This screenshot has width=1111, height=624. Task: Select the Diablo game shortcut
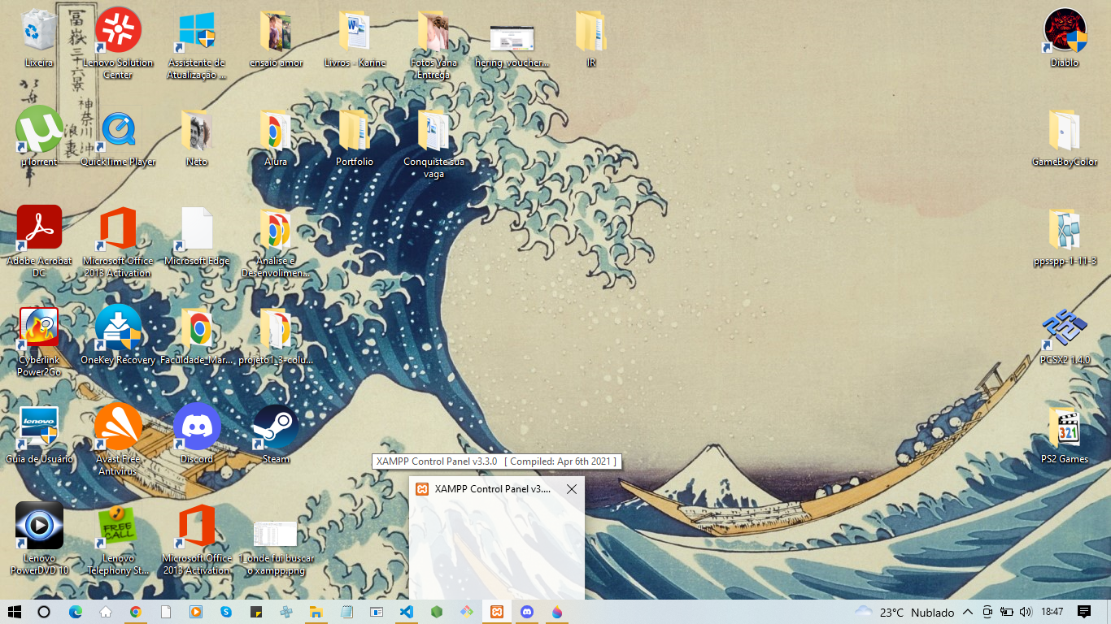tap(1065, 38)
